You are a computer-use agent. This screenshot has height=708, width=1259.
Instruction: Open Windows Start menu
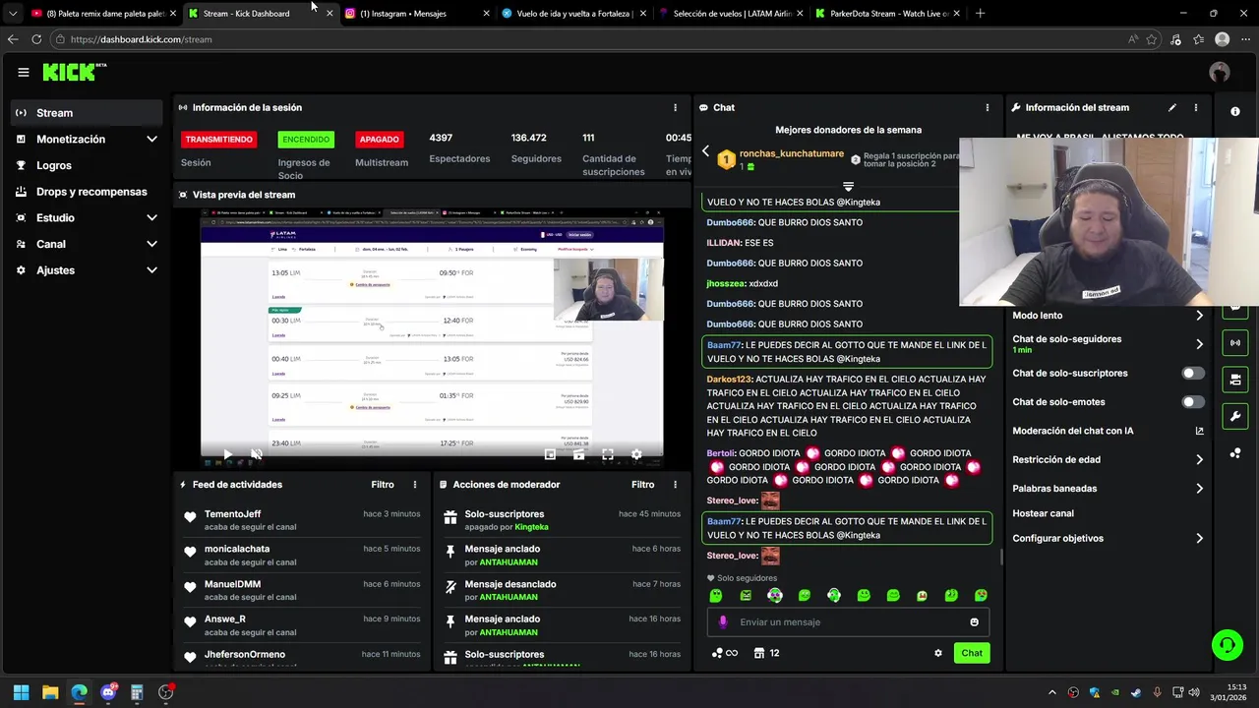click(21, 692)
